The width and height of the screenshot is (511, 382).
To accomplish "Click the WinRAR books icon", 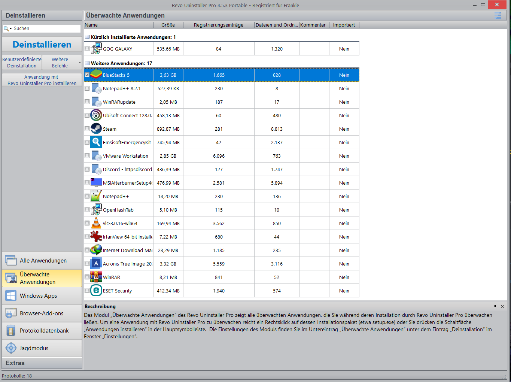I will [96, 277].
